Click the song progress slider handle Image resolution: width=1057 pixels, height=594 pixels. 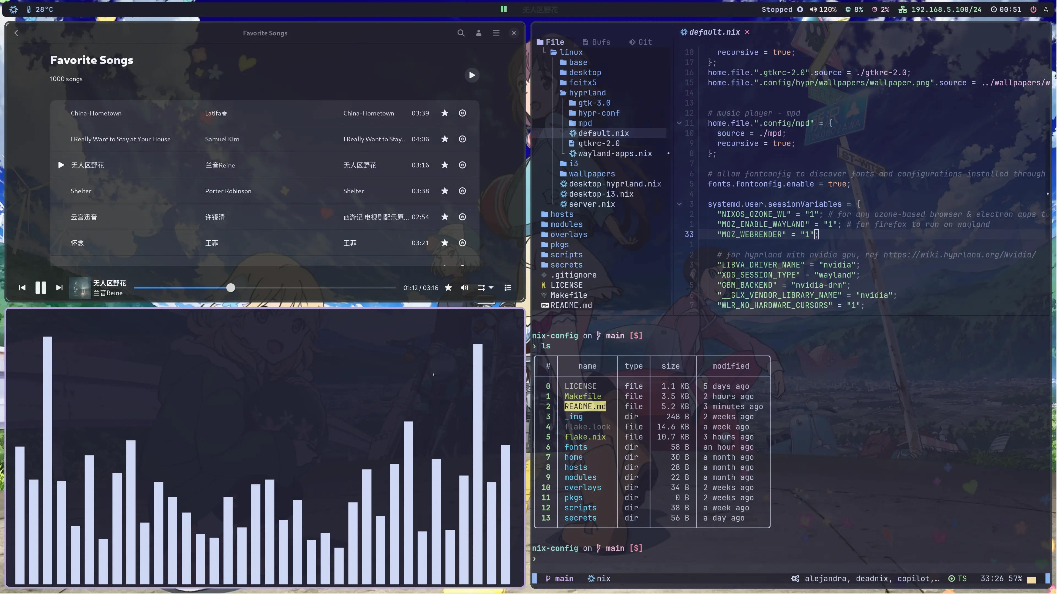231,288
